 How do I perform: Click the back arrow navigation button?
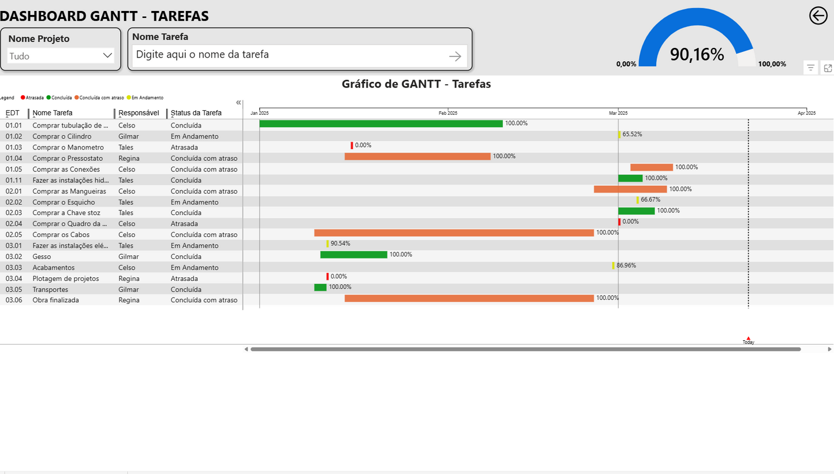(x=818, y=16)
